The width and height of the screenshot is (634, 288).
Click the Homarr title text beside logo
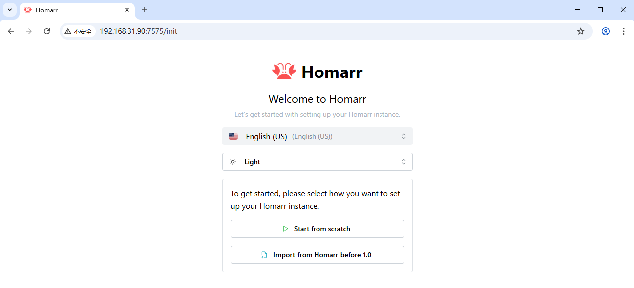[332, 72]
